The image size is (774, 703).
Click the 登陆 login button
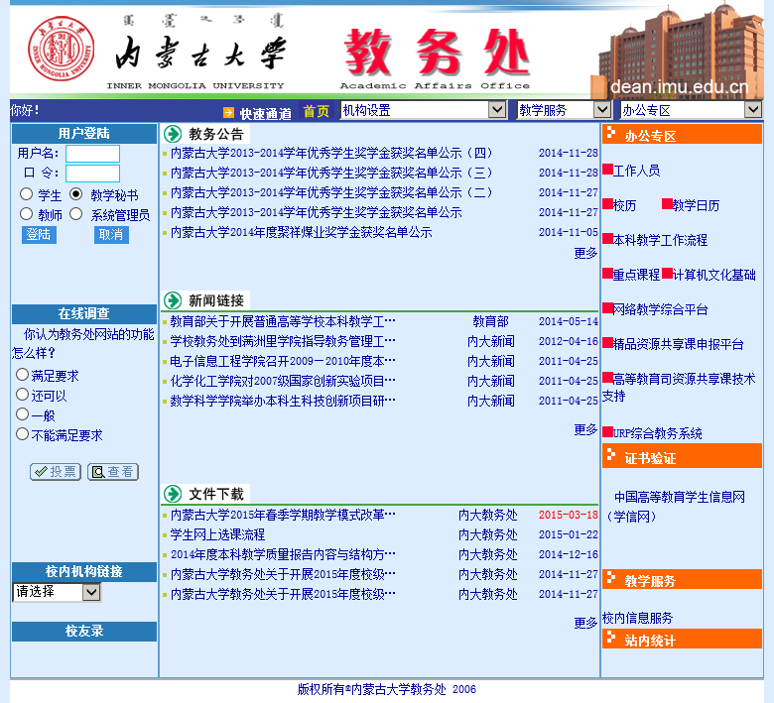pos(39,234)
